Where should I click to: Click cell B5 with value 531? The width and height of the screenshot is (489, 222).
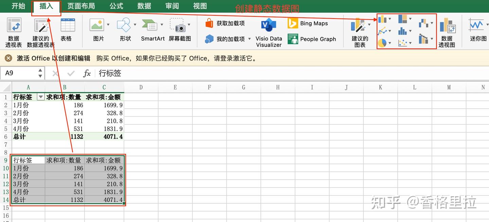point(65,129)
